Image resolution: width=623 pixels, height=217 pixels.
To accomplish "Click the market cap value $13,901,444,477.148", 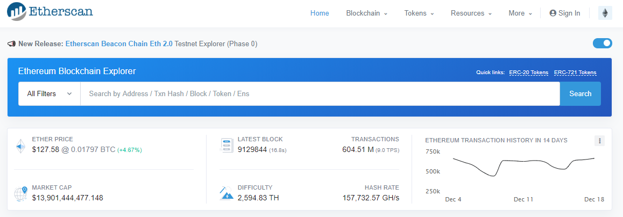I will 68,198.
